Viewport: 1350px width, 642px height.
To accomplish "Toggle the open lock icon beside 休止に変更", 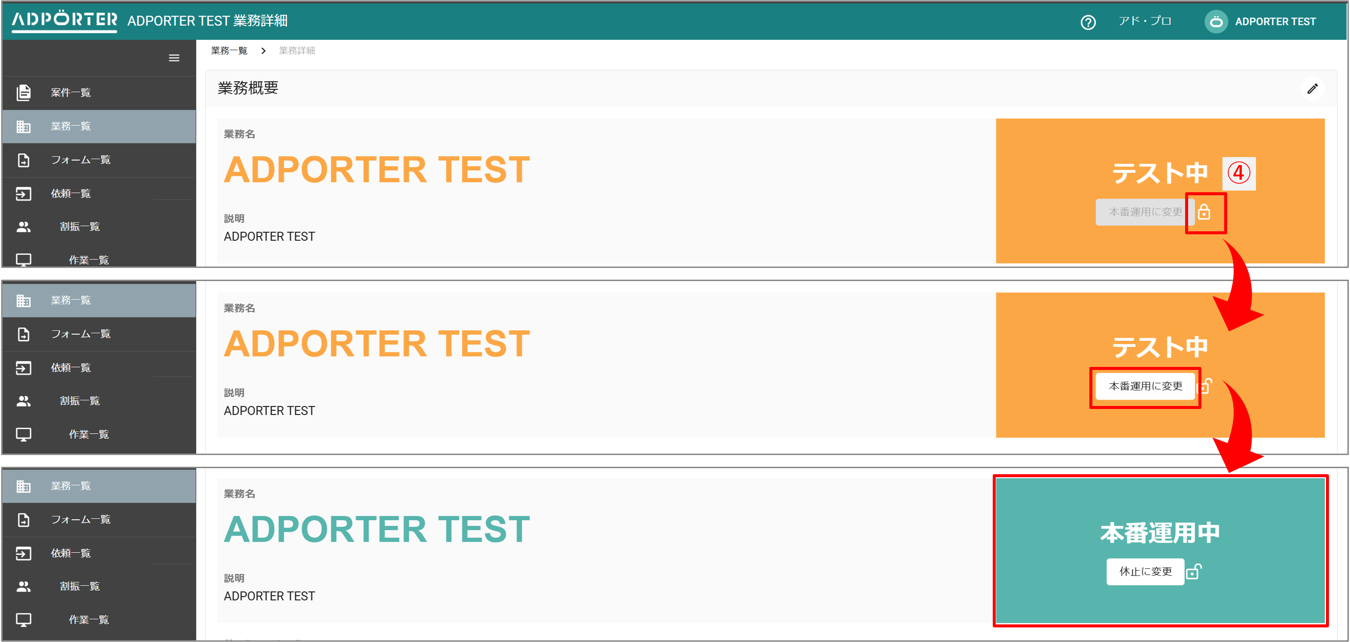I will tap(1195, 571).
